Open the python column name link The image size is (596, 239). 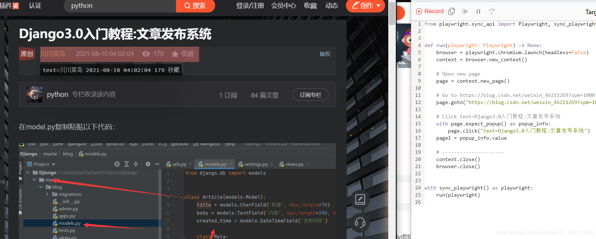point(57,94)
